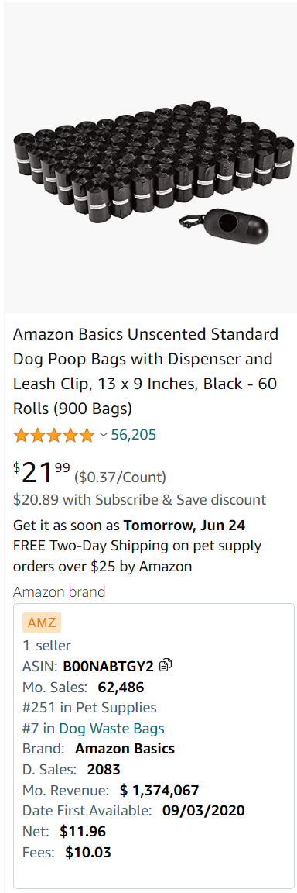Viewport: 297px width, 893px height.
Task: Expand the rating breakdown chevron beside the stars
Action: [x=103, y=435]
